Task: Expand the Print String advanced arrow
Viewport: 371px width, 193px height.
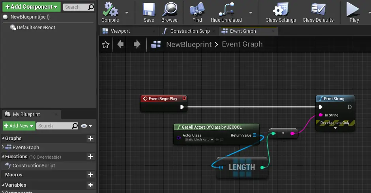Action: click(335, 128)
